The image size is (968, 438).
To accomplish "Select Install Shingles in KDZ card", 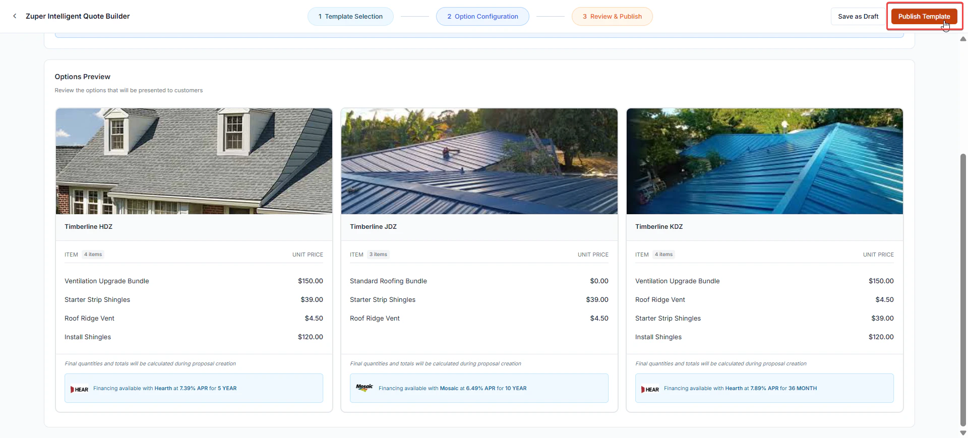I will 658,337.
